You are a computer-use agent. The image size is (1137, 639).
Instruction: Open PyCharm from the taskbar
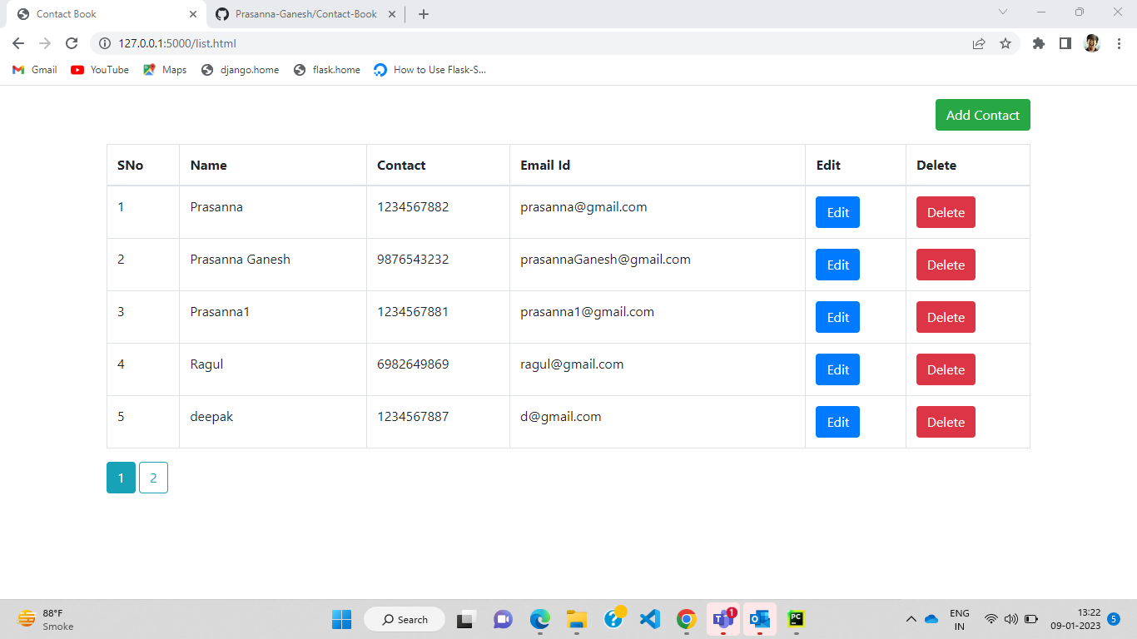(x=797, y=619)
